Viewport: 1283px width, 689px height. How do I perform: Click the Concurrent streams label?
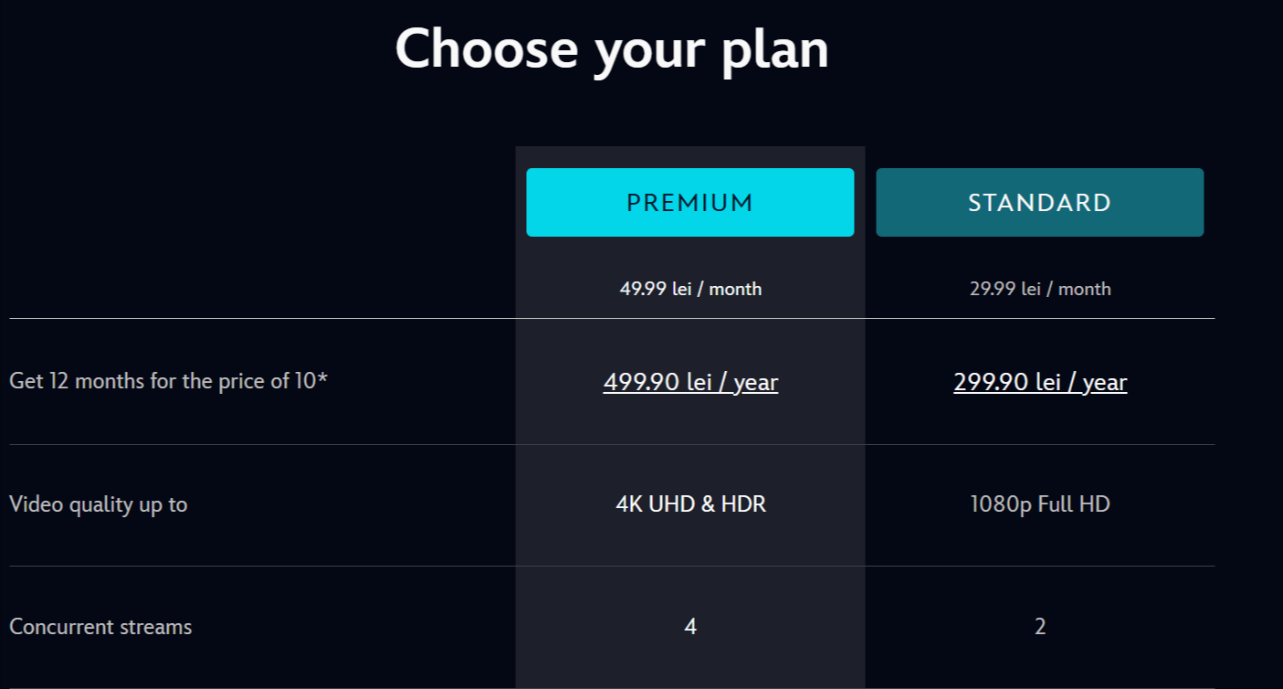[100, 627]
